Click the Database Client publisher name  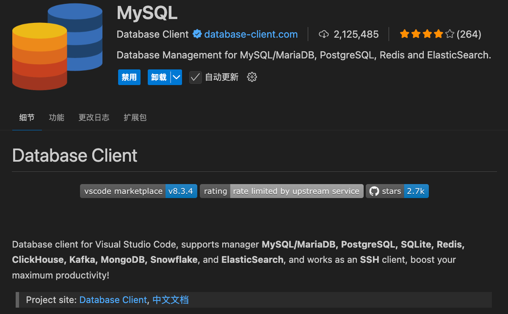point(153,34)
